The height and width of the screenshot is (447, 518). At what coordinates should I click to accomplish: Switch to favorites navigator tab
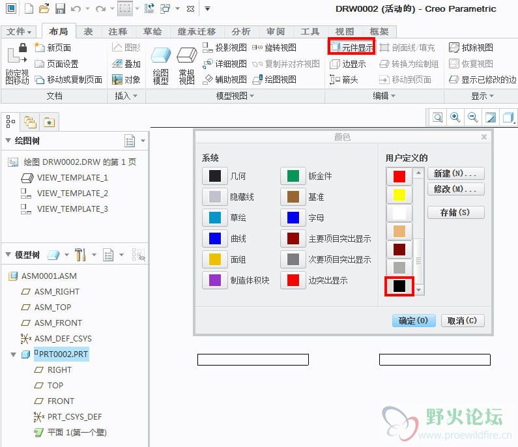(49, 122)
